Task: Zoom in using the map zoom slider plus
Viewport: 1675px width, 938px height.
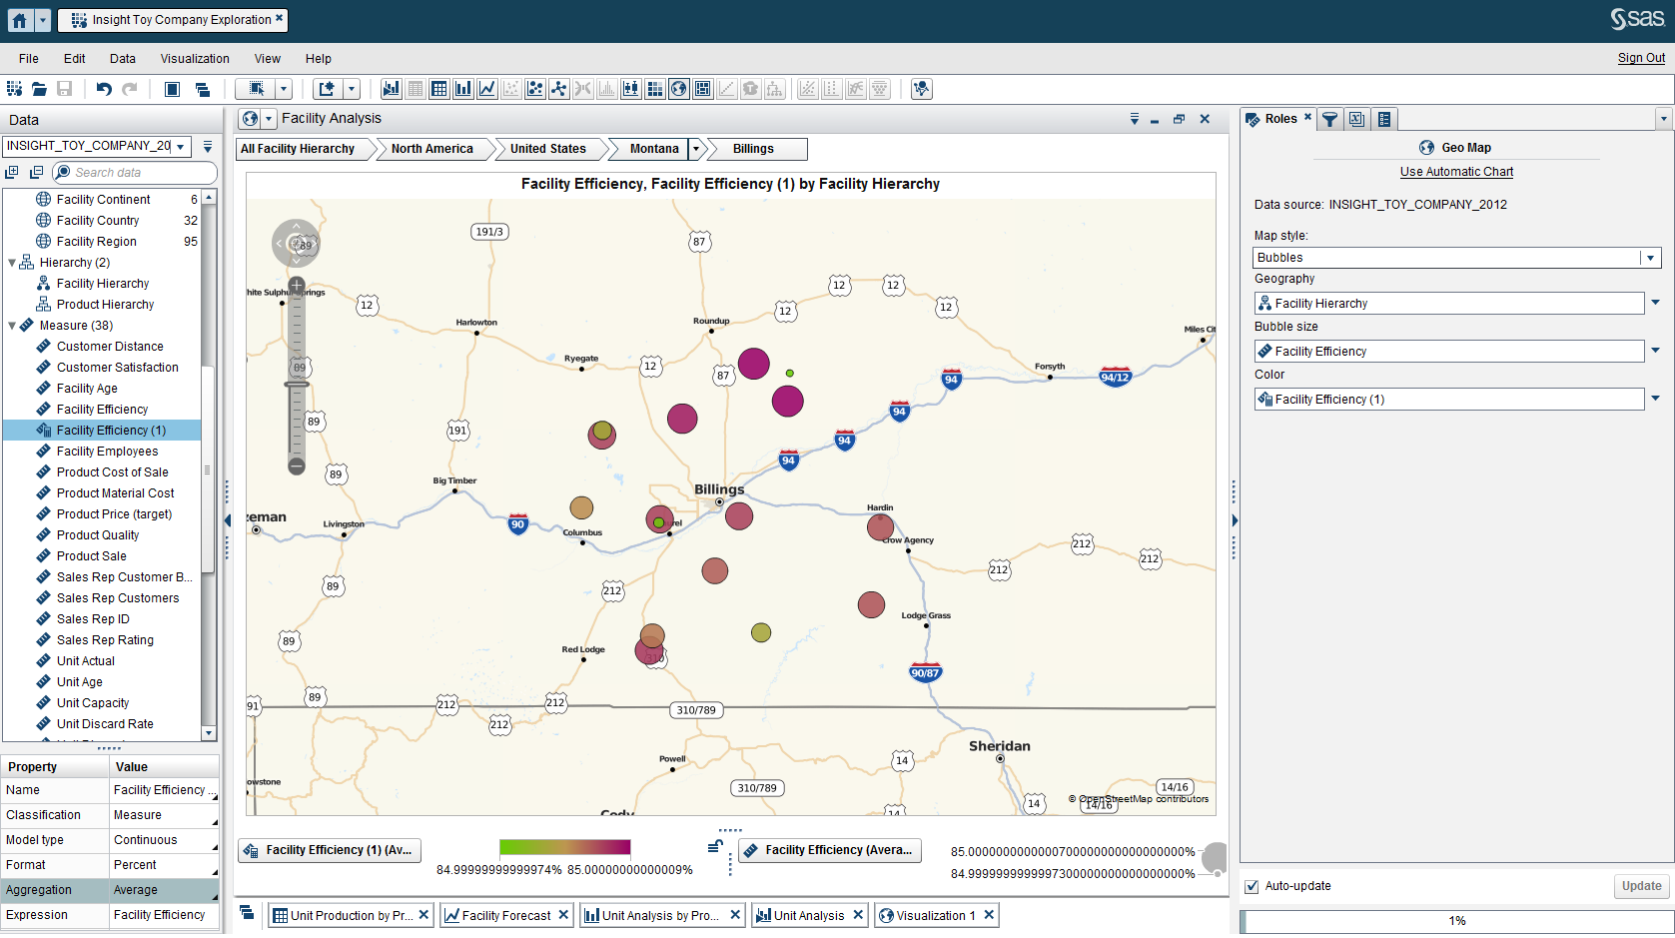Action: [297, 285]
